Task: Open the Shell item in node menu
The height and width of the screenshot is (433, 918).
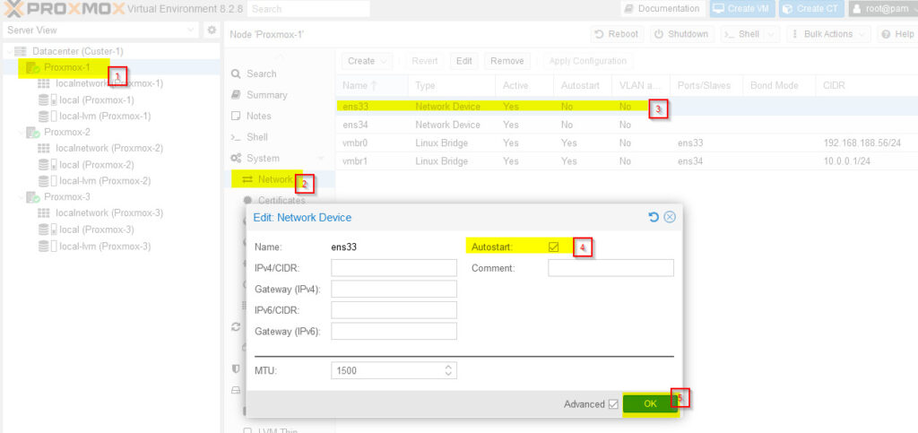Action: pos(257,137)
